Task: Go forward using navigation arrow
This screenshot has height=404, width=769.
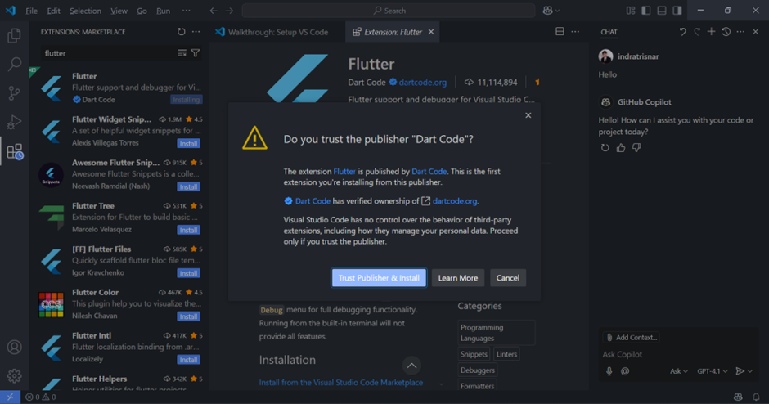Action: [x=230, y=11]
